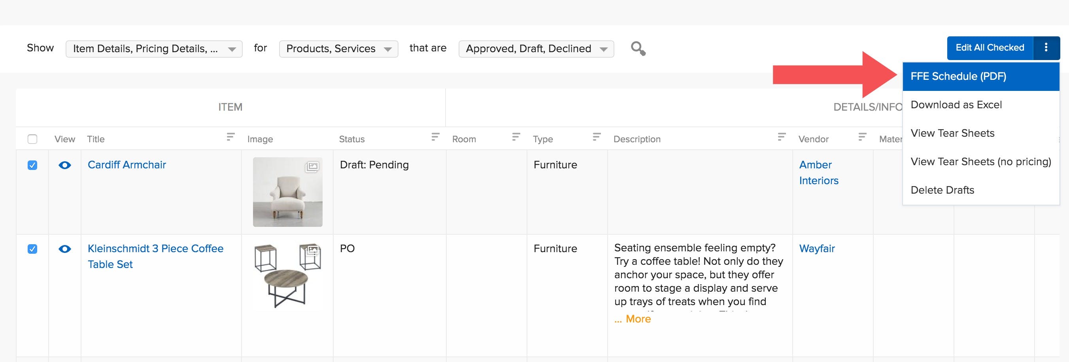Click the sort icon on the Vendor column
Screen dimensions: 1069x362
click(x=862, y=137)
